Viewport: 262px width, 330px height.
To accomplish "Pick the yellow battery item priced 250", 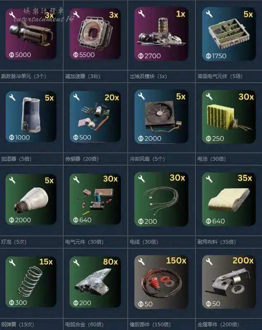I will pos(229,116).
